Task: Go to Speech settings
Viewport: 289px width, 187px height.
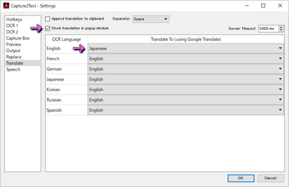Action: [x=13, y=70]
